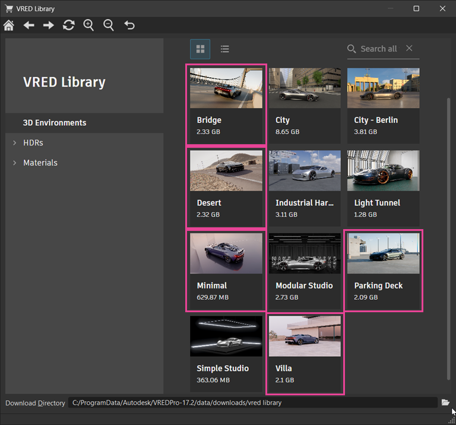Viewport: 456px width, 425px height.
Task: Click the 'City - Berlin' title text
Action: pos(376,120)
